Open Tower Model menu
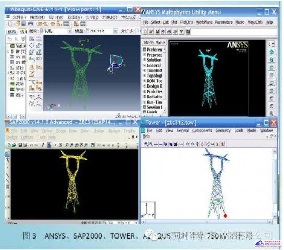This screenshot has height=250, width=284. (252, 130)
